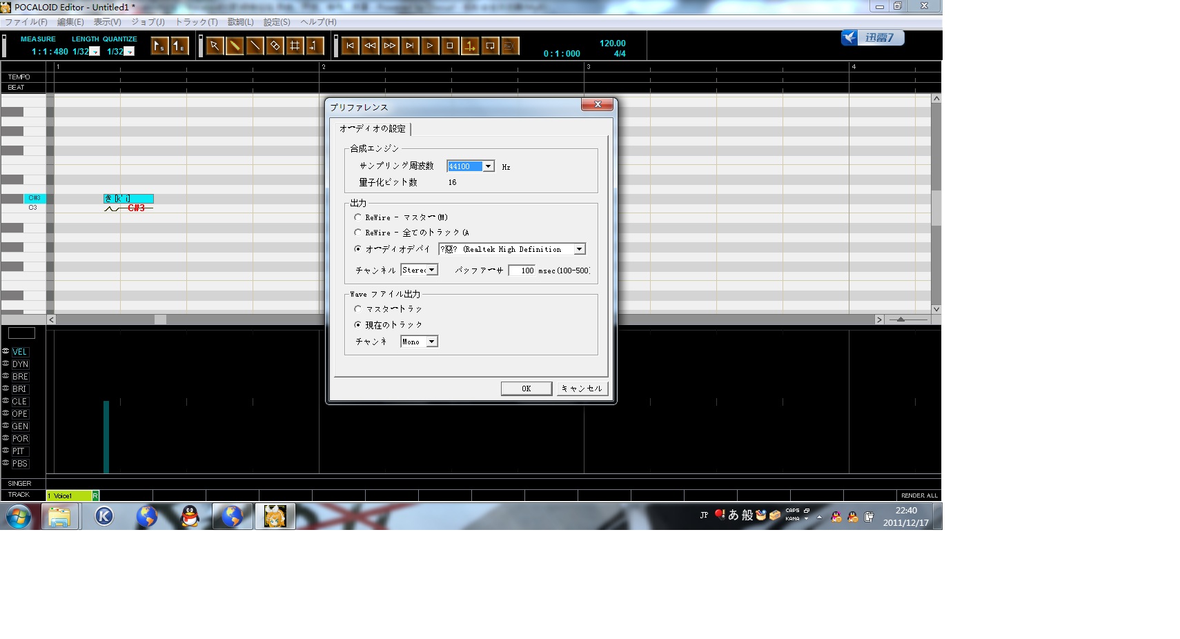
Task: Toggle the grid tool icon
Action: (x=295, y=46)
